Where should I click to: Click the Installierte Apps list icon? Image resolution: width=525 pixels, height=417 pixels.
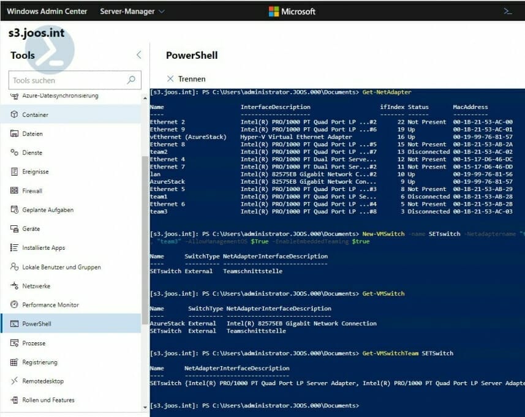(14, 247)
